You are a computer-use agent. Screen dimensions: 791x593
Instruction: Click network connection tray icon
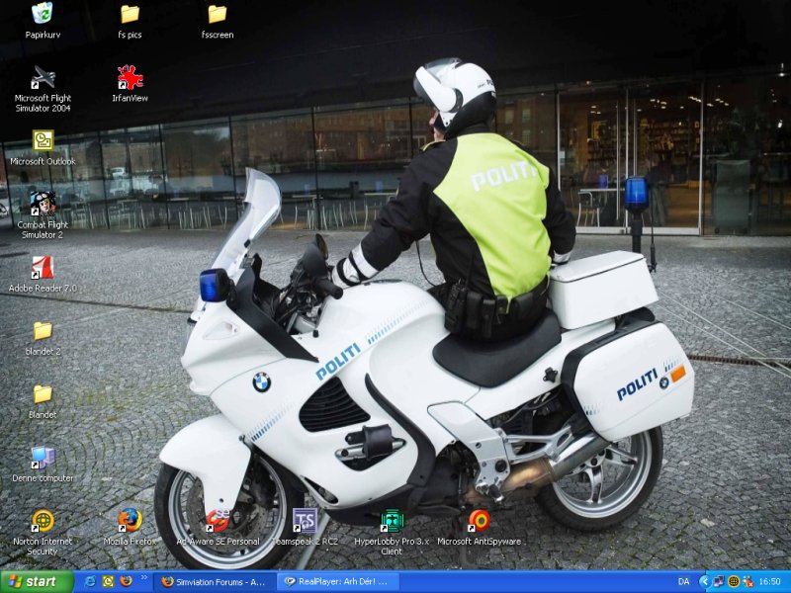coord(719,582)
